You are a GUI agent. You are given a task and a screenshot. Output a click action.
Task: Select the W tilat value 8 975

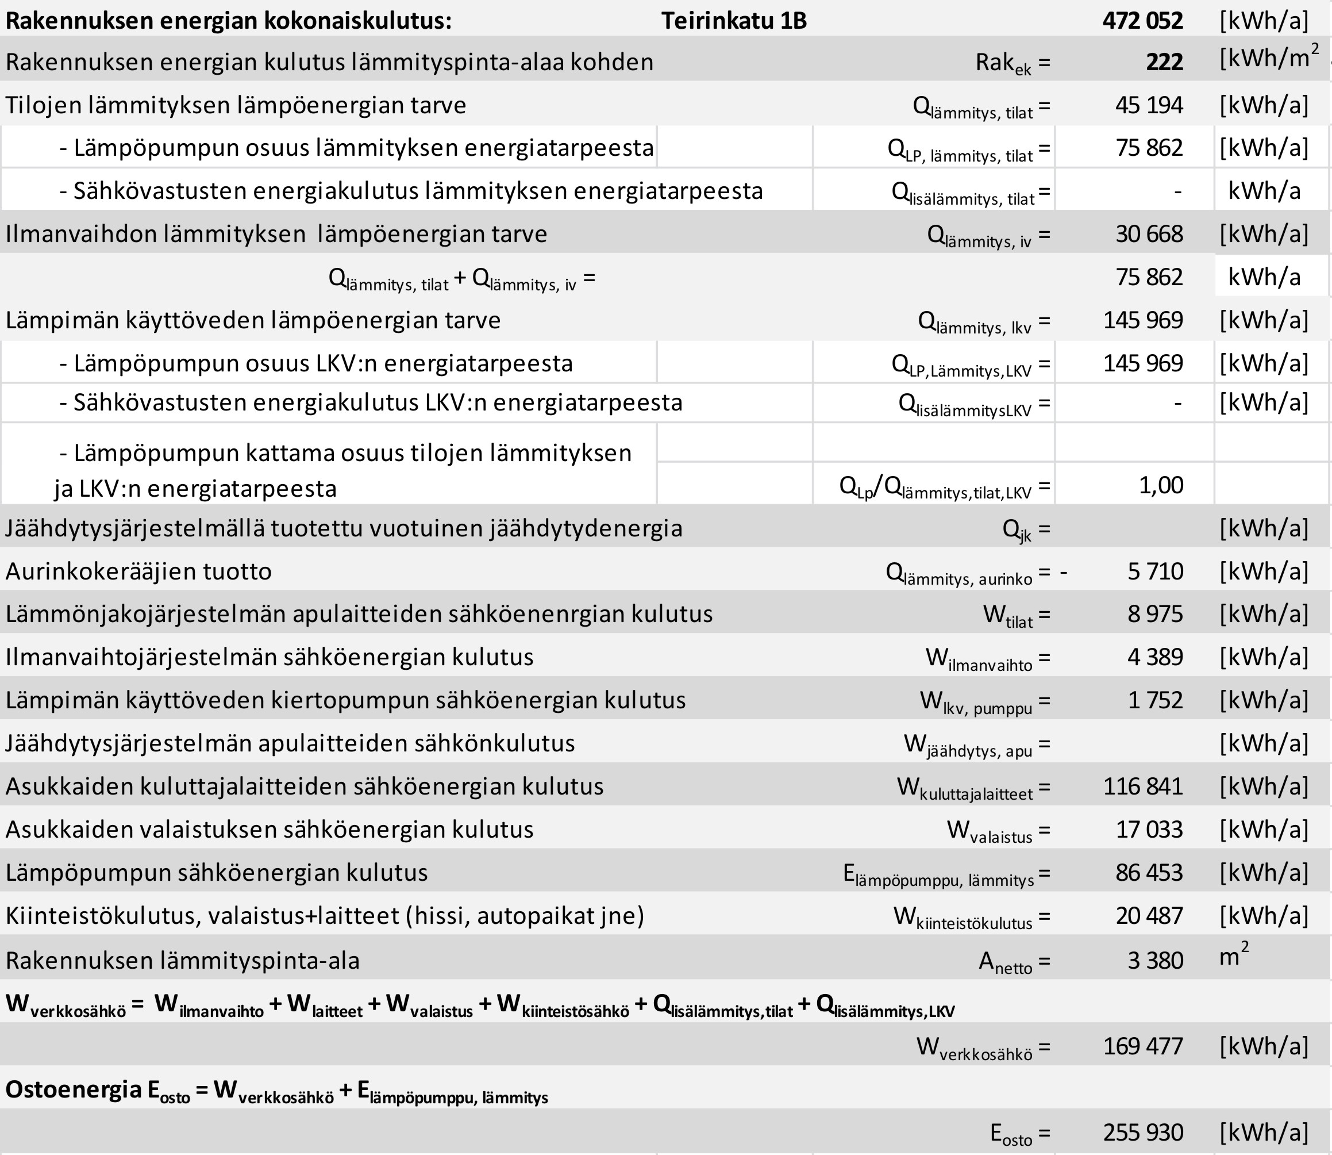coord(1155,613)
